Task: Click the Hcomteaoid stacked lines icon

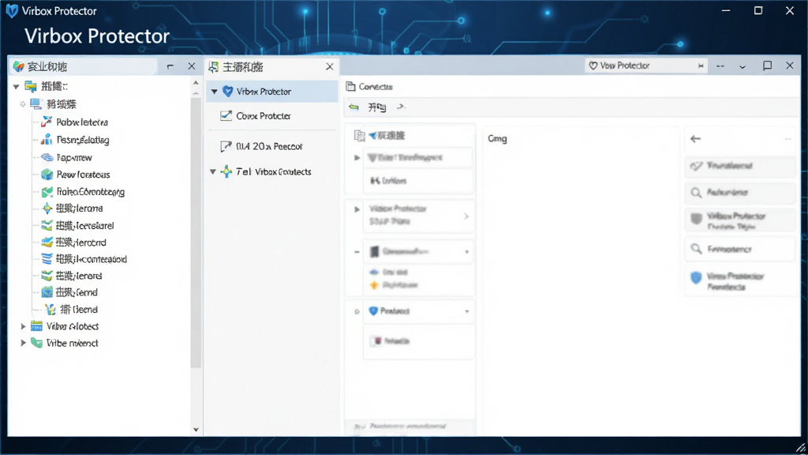Action: (x=47, y=258)
